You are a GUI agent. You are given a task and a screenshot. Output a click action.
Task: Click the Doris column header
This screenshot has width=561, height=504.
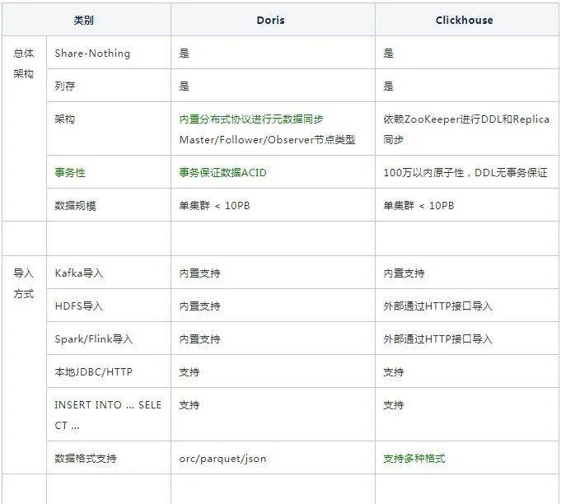[270, 20]
